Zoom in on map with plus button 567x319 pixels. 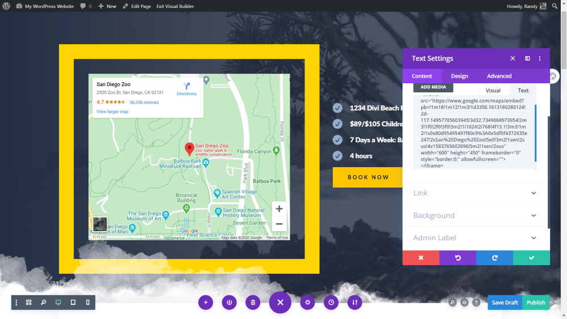click(279, 209)
